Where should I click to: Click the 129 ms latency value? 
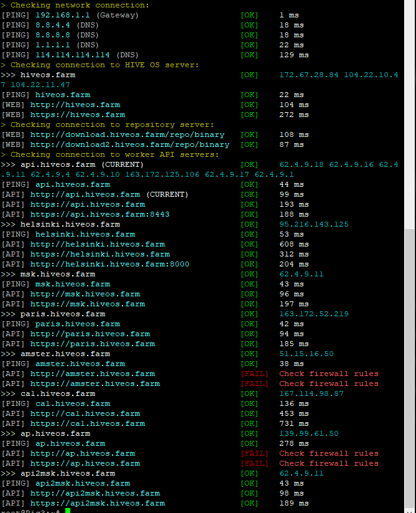294,55
